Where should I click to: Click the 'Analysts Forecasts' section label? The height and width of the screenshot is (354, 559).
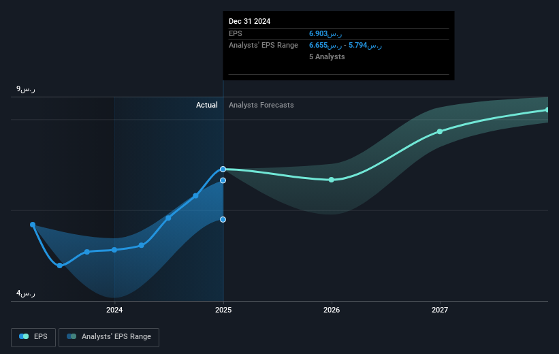click(x=261, y=105)
